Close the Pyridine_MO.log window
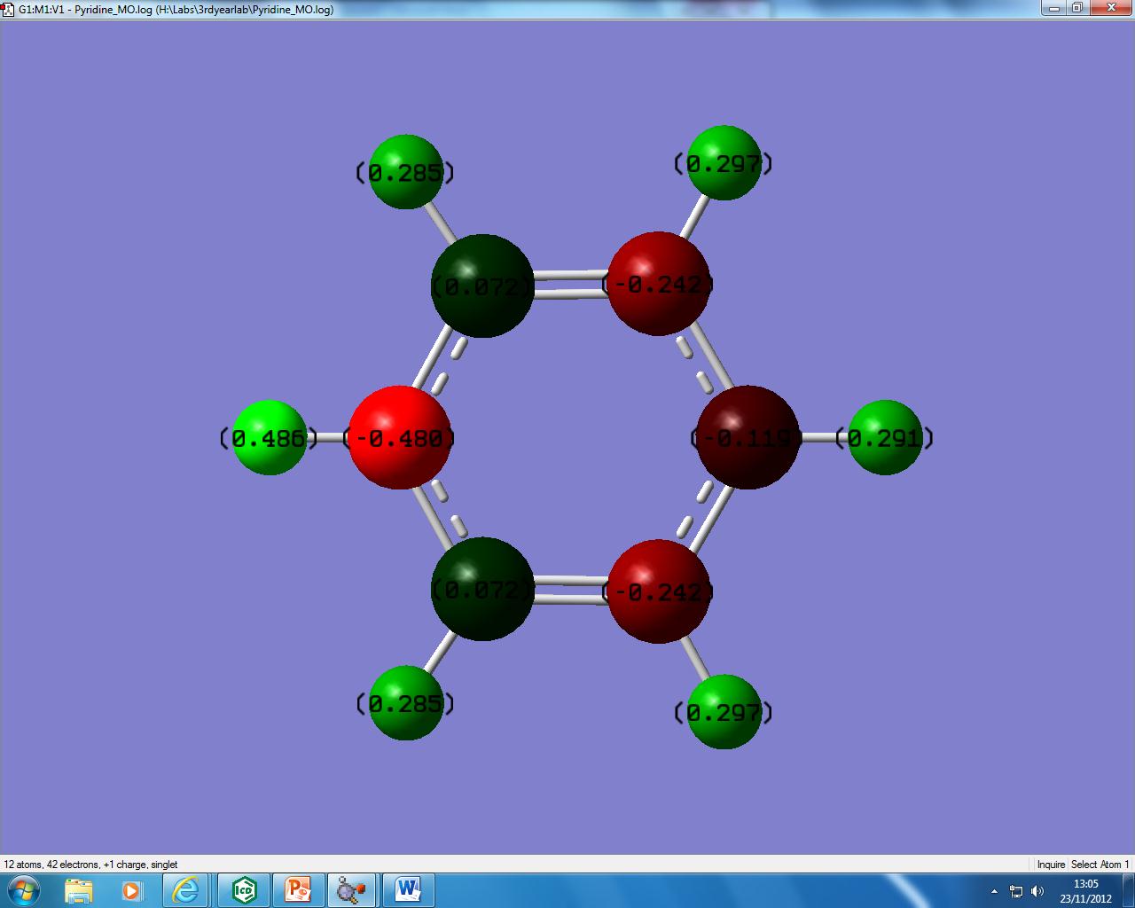 [1110, 8]
